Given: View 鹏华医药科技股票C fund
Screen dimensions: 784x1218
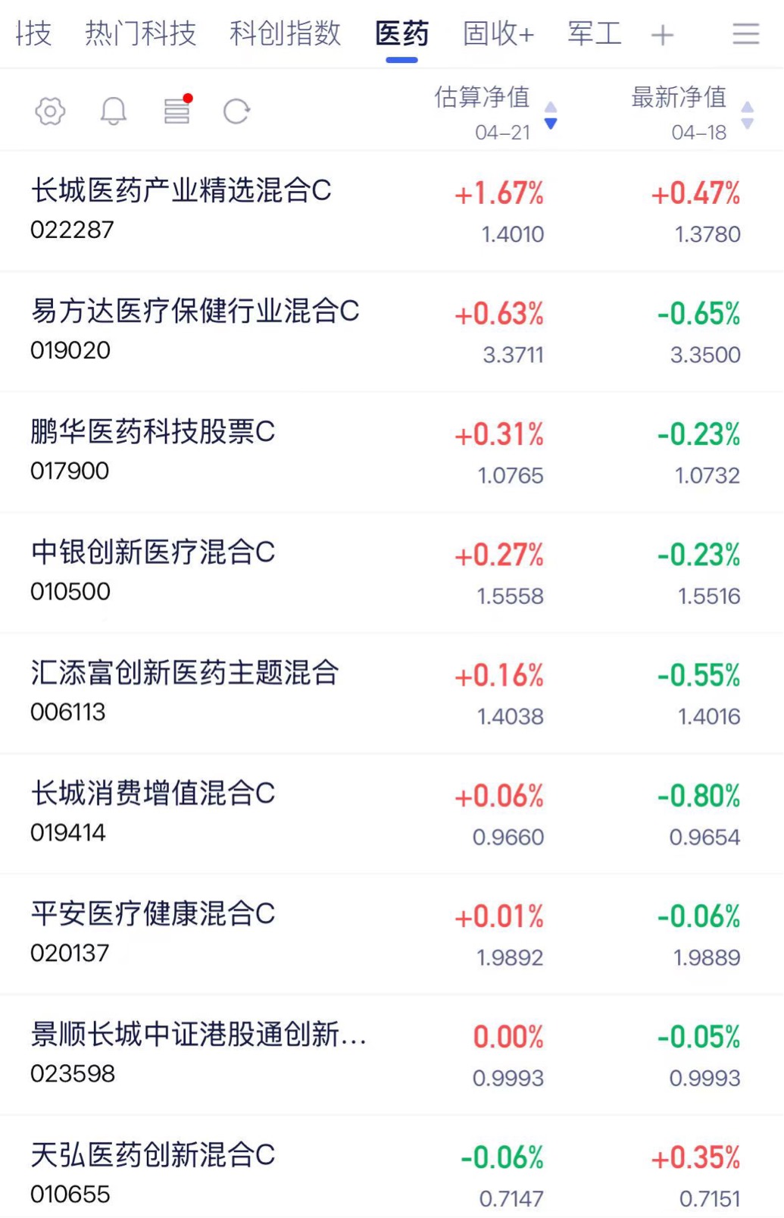Looking at the screenshot, I should (152, 432).
